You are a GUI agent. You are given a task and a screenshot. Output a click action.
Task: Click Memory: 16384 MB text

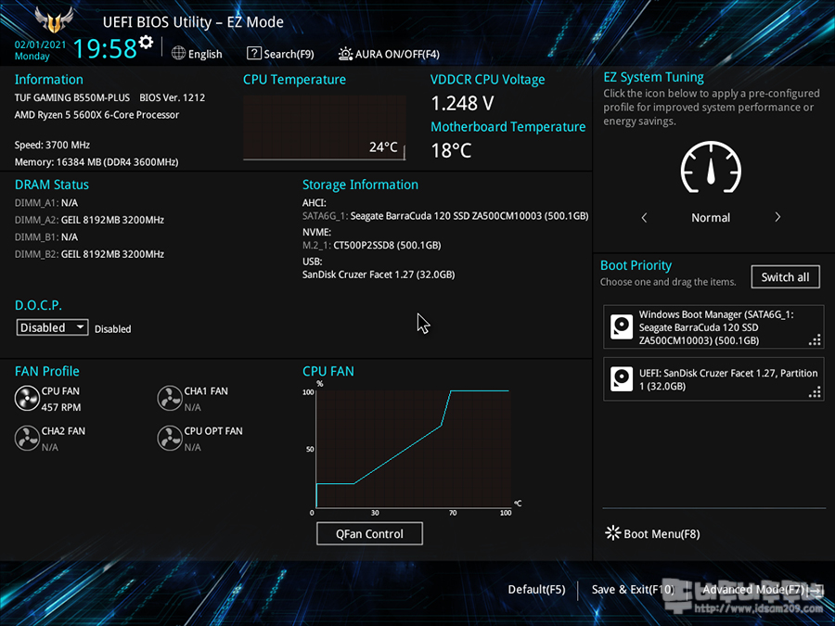(96, 161)
